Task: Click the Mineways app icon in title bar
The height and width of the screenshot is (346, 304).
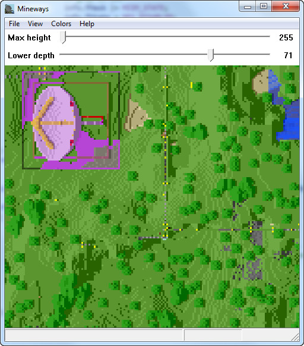Action: tap(9, 9)
